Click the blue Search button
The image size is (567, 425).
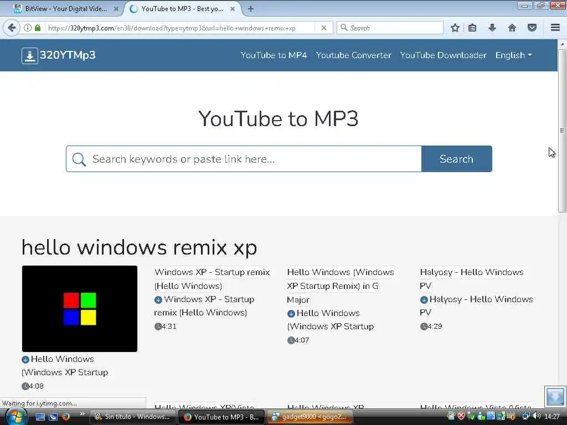coord(456,159)
